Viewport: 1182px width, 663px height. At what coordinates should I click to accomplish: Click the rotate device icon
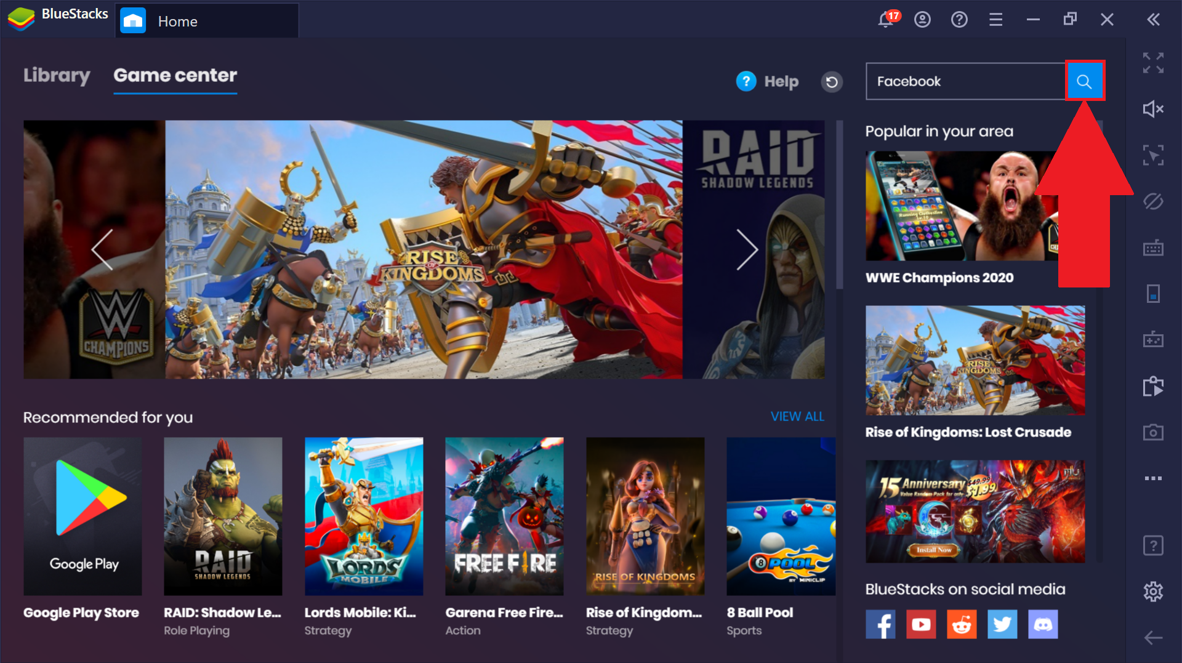[1153, 294]
